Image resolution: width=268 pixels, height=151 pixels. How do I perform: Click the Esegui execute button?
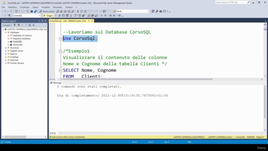pos(48,16)
